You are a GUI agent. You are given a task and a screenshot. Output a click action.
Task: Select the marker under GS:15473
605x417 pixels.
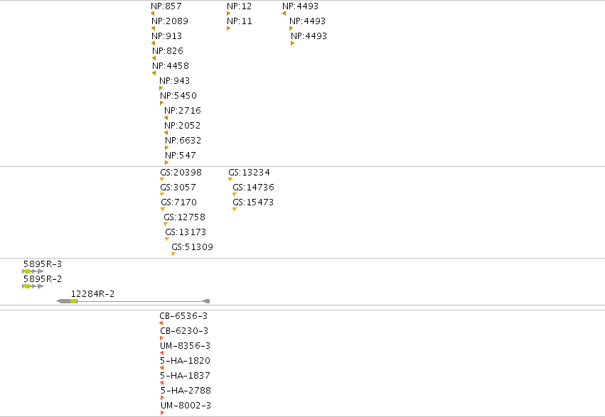coord(235,210)
